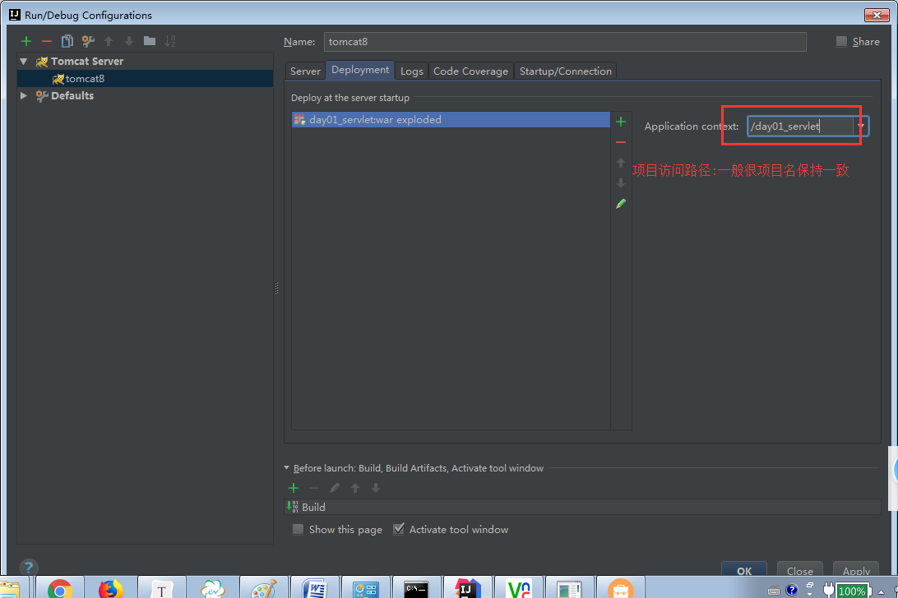Open the orange briefcase taskbar icon
The width and height of the screenshot is (898, 598).
(x=620, y=588)
